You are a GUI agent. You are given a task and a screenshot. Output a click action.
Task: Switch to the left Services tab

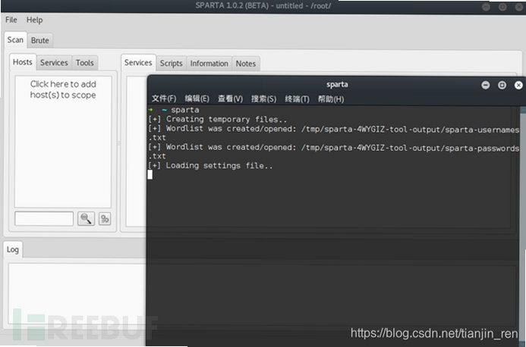coord(54,63)
